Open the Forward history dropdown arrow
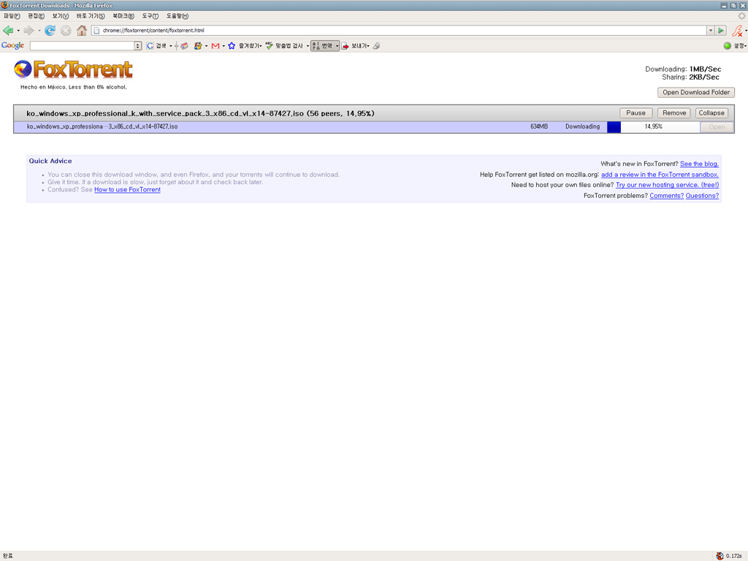748x561 pixels. pos(39,31)
